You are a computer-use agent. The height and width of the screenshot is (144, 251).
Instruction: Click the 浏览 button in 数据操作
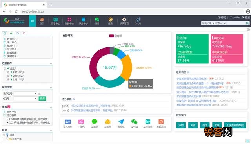(x=193, y=125)
